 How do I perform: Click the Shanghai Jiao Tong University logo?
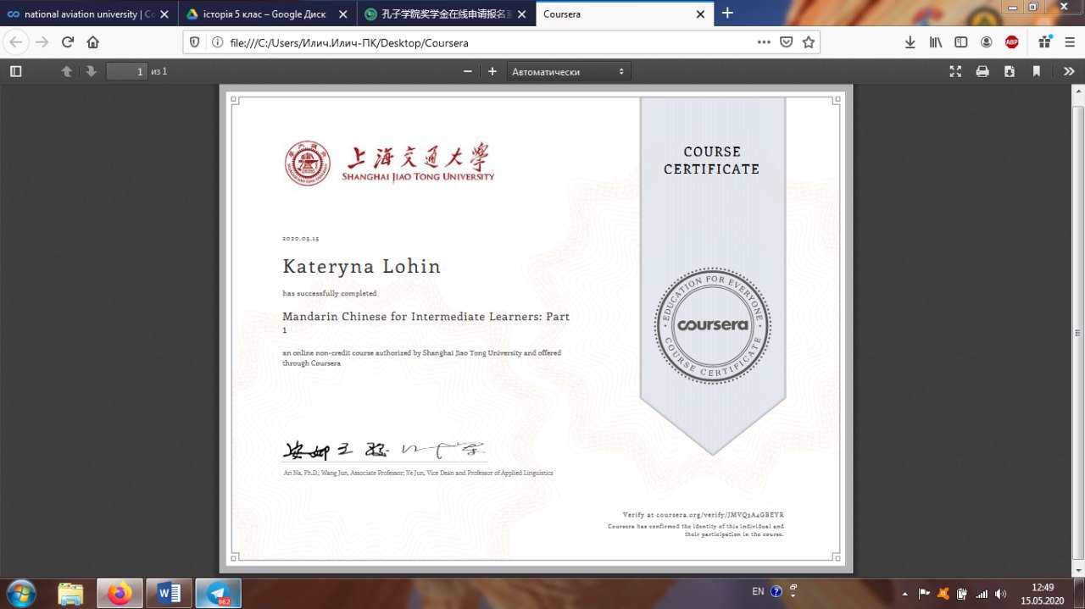(x=389, y=163)
